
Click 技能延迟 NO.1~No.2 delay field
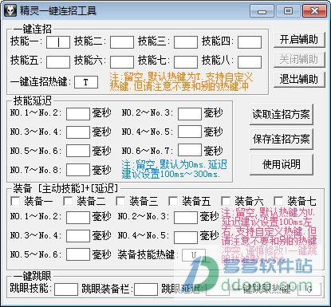(x=78, y=114)
